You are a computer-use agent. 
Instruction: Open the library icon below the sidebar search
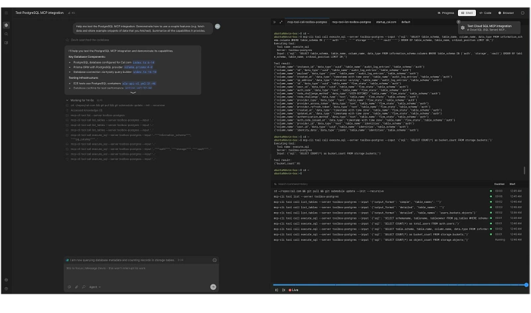(6, 43)
